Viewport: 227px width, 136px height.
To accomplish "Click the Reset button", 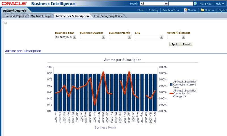I will click(x=186, y=44).
